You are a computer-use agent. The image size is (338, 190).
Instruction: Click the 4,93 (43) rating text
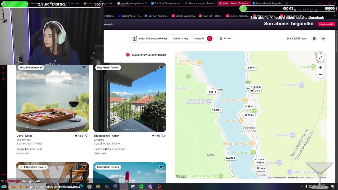click(x=159, y=136)
